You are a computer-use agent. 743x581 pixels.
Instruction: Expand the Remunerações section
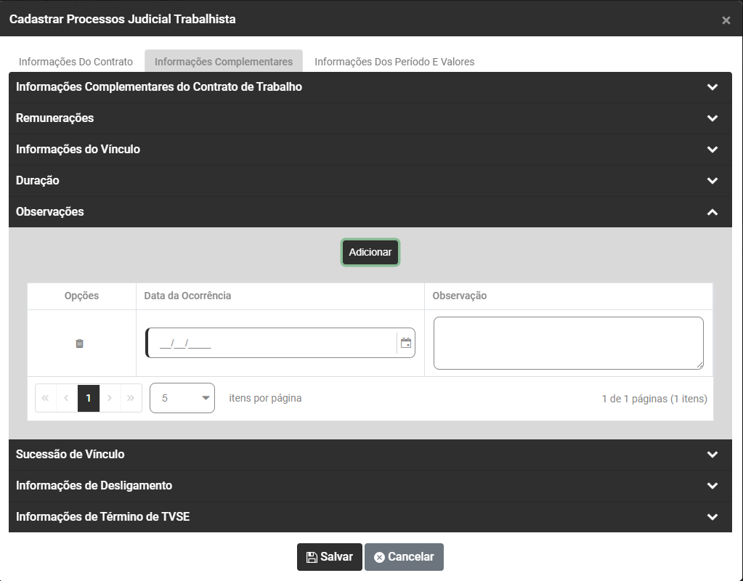pos(712,118)
